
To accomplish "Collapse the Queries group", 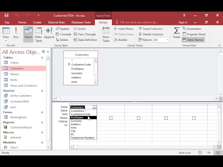I will [42, 91].
